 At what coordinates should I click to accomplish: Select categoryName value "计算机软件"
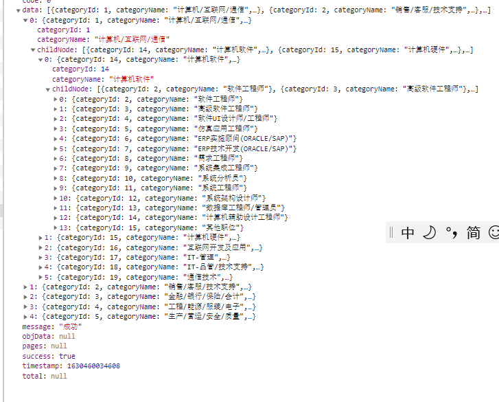pyautogui.click(x=131, y=79)
